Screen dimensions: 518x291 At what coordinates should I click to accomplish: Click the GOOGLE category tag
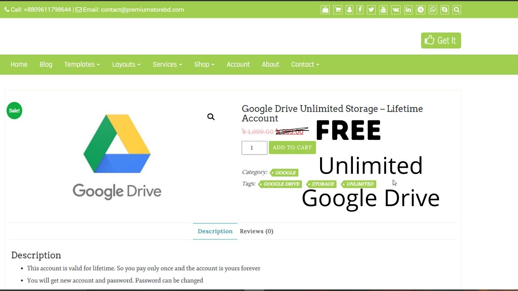pyautogui.click(x=284, y=173)
